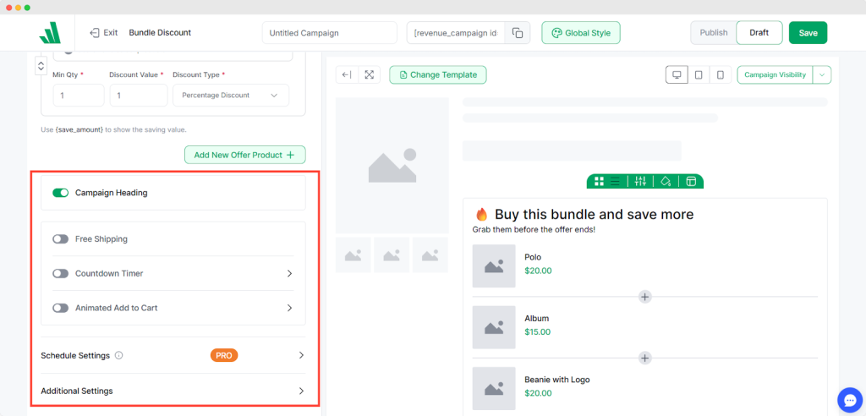Image resolution: width=866 pixels, height=416 pixels.
Task: Open the sliders settings icon
Action: [641, 181]
